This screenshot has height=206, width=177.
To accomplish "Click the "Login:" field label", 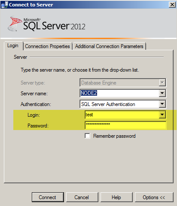I will [34, 115].
